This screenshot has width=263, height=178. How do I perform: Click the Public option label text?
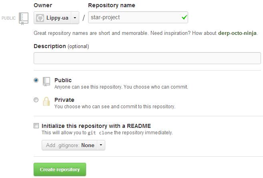pyautogui.click(x=63, y=80)
